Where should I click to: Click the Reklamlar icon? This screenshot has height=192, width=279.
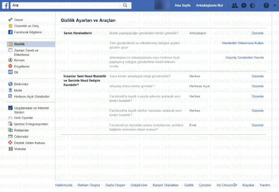[x=11, y=130]
